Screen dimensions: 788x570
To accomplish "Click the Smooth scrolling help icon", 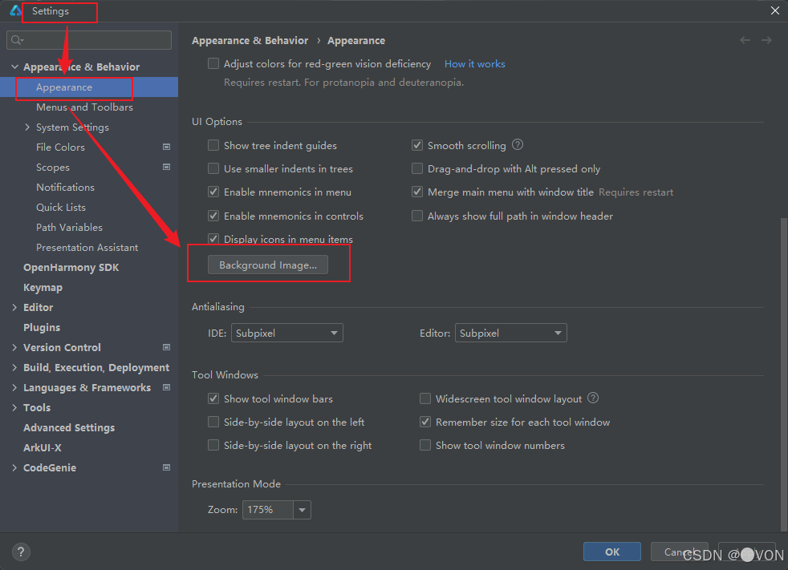I will pos(518,145).
